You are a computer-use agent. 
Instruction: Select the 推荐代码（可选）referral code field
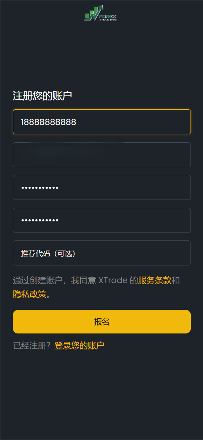point(102,253)
